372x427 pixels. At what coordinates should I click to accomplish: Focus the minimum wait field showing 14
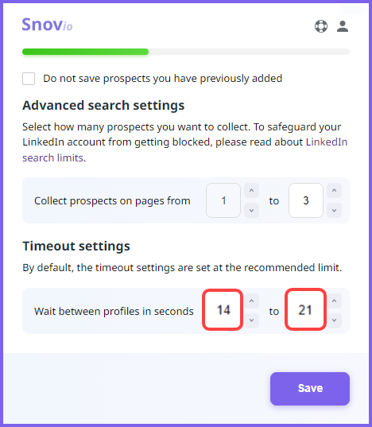pos(223,310)
